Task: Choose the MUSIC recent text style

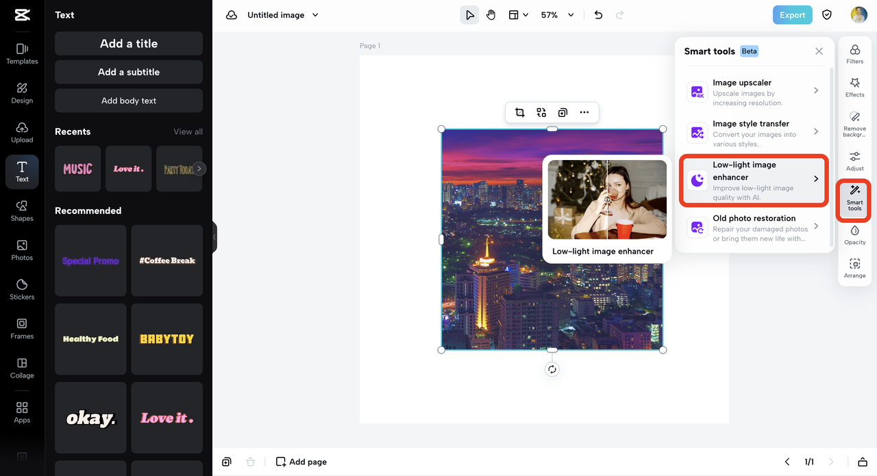Action: [x=77, y=168]
